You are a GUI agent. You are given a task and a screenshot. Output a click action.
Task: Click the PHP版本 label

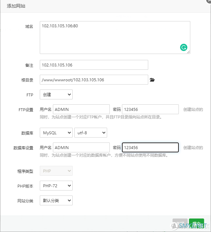(25, 186)
